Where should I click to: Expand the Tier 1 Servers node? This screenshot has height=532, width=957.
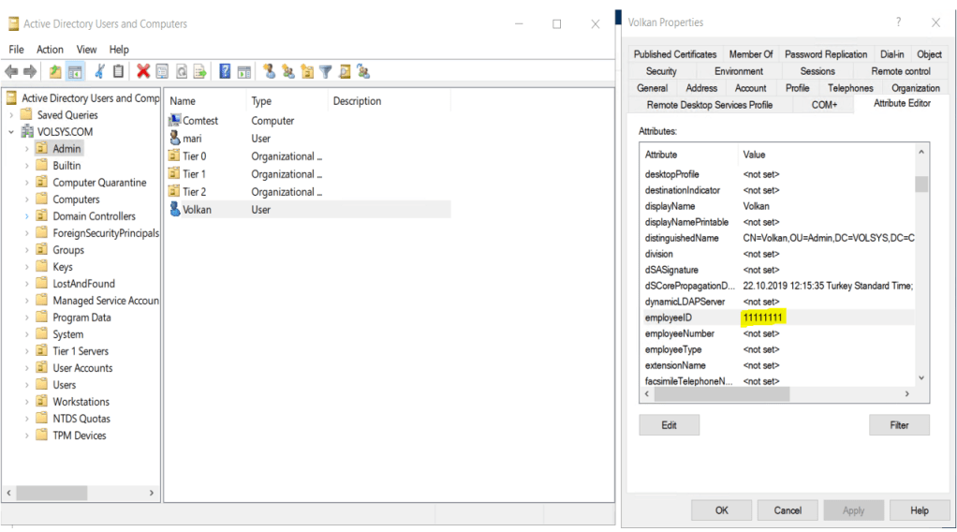click(26, 351)
